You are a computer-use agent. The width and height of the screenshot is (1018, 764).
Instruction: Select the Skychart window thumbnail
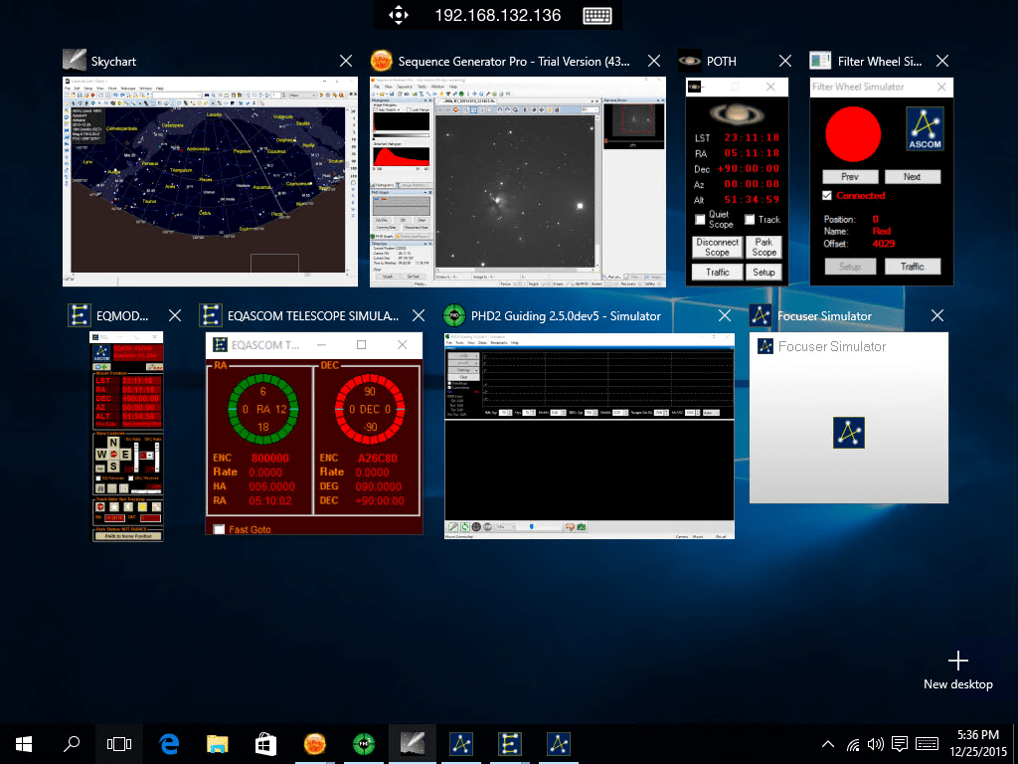click(x=211, y=181)
